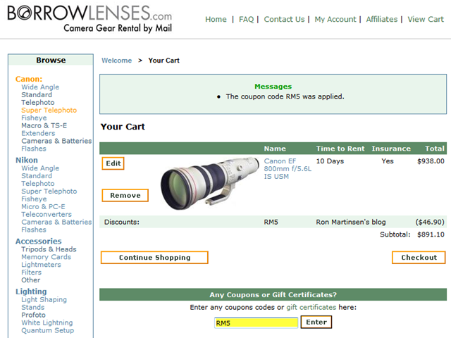This screenshot has height=338, width=451.
Task: Click the BorrowLenses.com logo
Action: (x=89, y=19)
